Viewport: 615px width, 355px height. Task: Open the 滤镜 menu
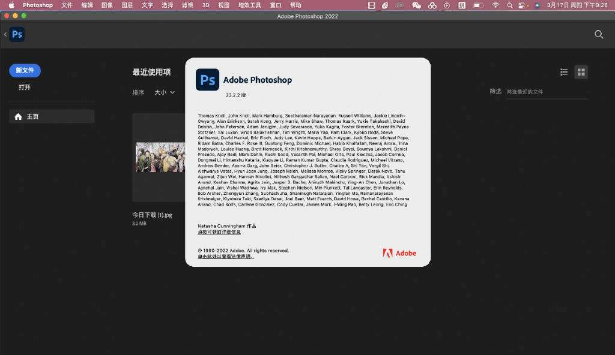(187, 5)
